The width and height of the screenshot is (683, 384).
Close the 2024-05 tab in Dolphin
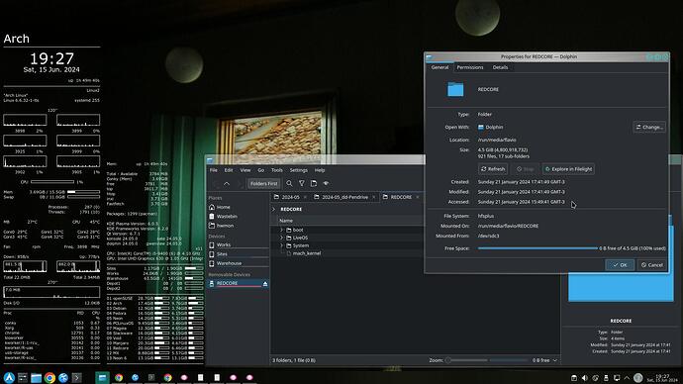click(x=305, y=197)
